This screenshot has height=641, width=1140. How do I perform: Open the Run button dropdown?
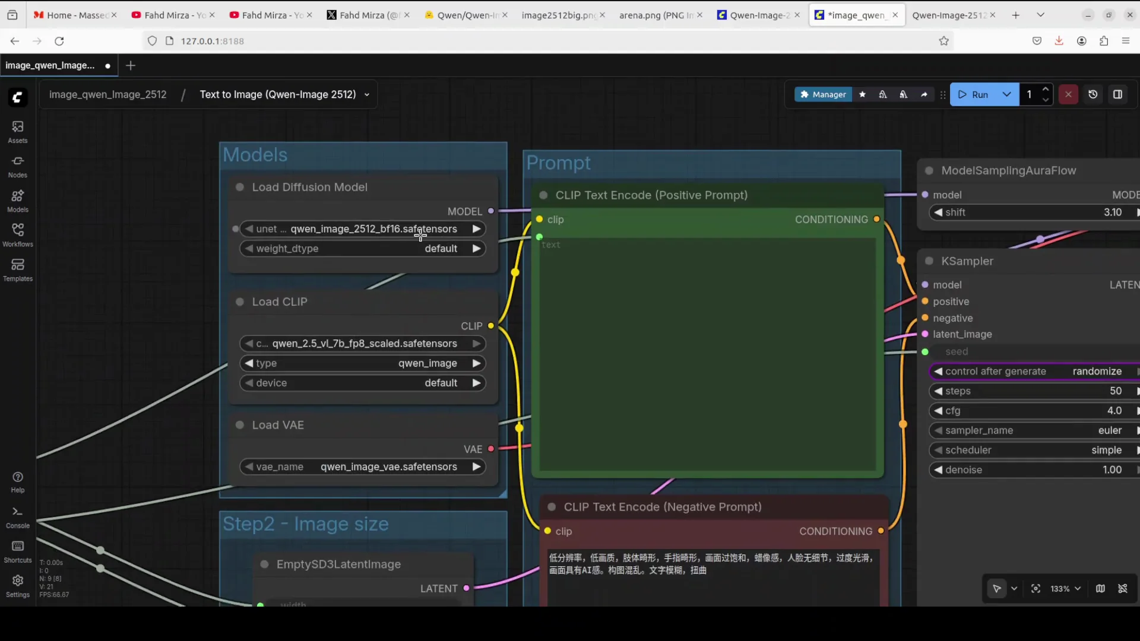coord(1007,94)
